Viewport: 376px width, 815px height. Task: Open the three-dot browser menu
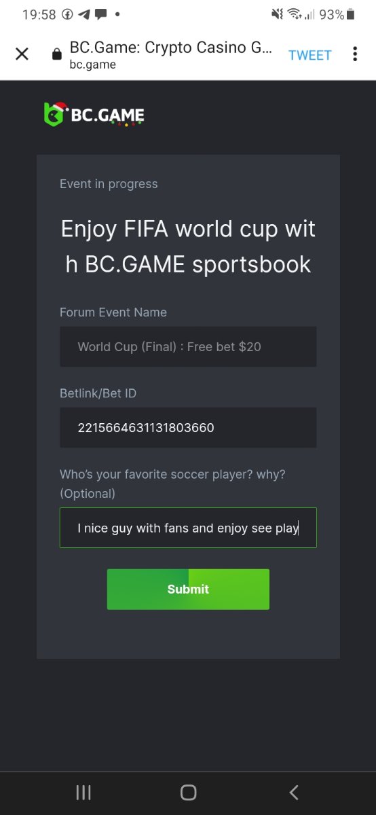[x=354, y=54]
